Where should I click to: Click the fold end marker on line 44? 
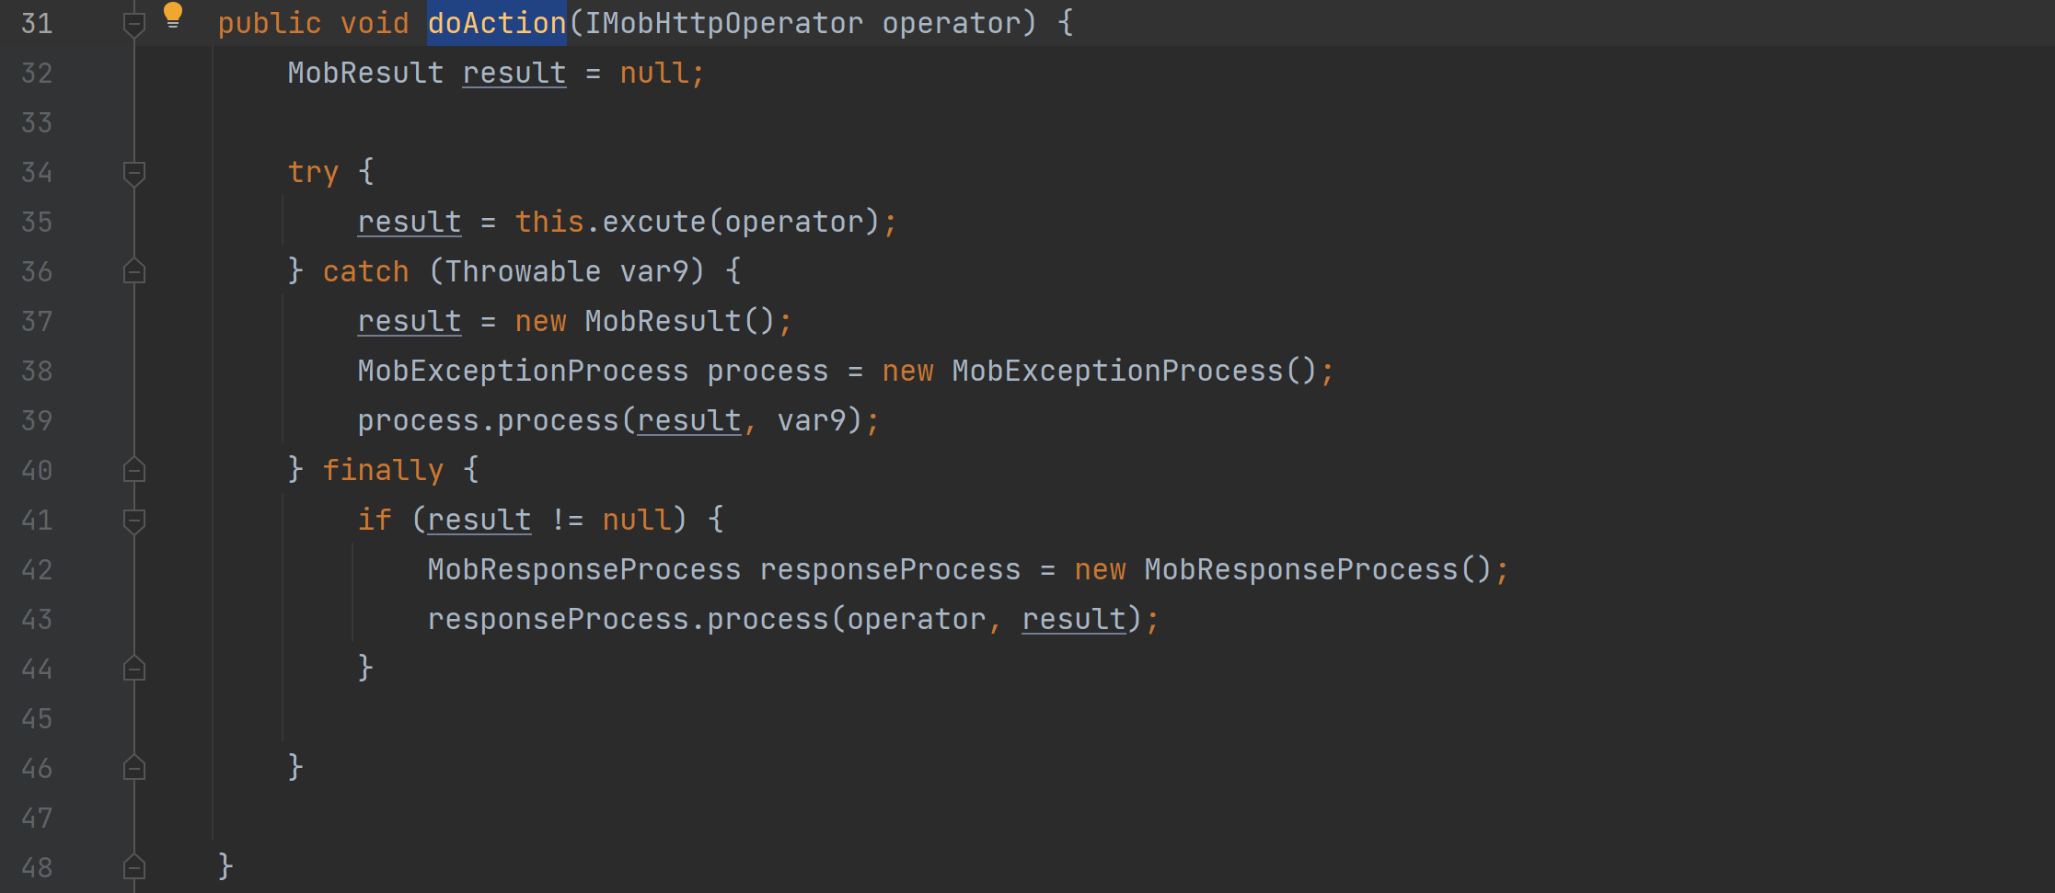coord(134,669)
